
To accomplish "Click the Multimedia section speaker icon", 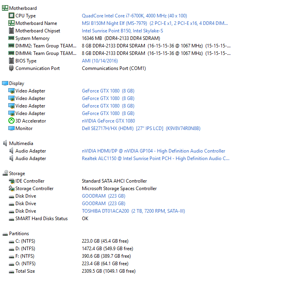I will 5,143.
